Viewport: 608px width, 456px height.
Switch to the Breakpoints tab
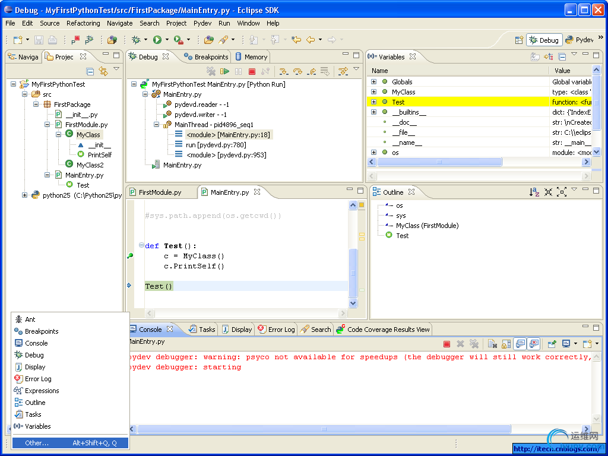click(206, 57)
